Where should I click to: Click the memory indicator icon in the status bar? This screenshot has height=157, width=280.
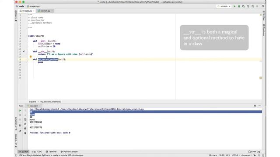(x=263, y=155)
